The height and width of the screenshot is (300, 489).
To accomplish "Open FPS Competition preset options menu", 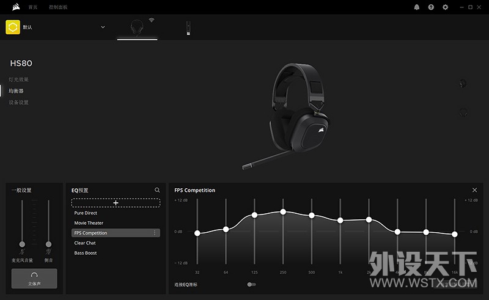I will [x=155, y=233].
